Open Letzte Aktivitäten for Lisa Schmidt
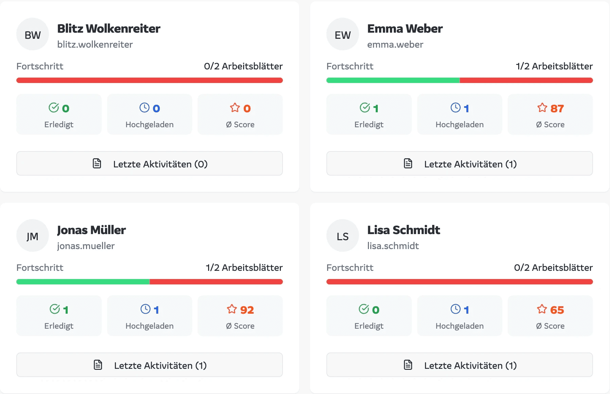Image resolution: width=610 pixels, height=394 pixels. click(460, 365)
